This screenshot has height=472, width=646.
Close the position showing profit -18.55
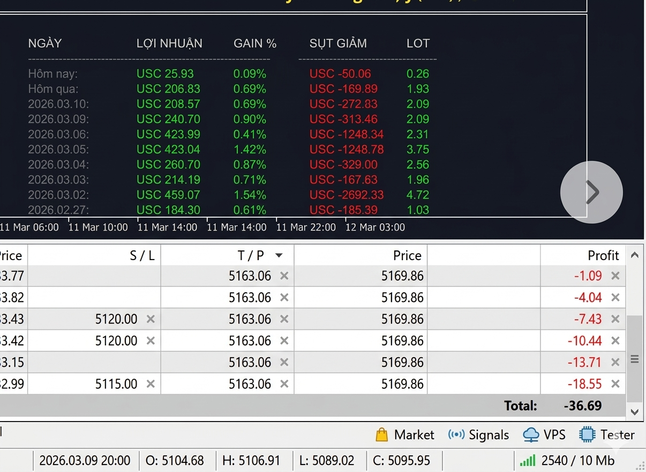coord(615,384)
